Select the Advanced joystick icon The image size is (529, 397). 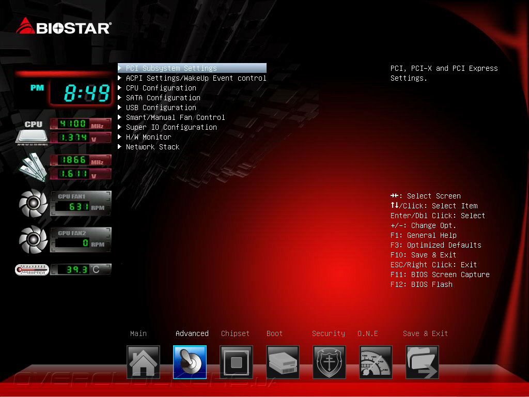coord(190,362)
